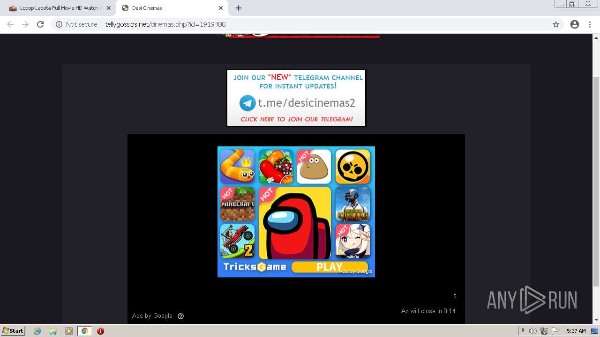This screenshot has height=337, width=600.
Task: Click the Ad will close countdown text
Action: coord(428,311)
